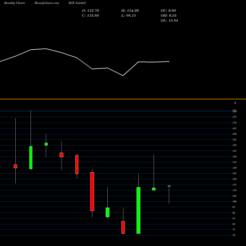The width and height of the screenshot is (246, 246).
Task: Click the 170 price axis label
Action: tap(234, 123)
